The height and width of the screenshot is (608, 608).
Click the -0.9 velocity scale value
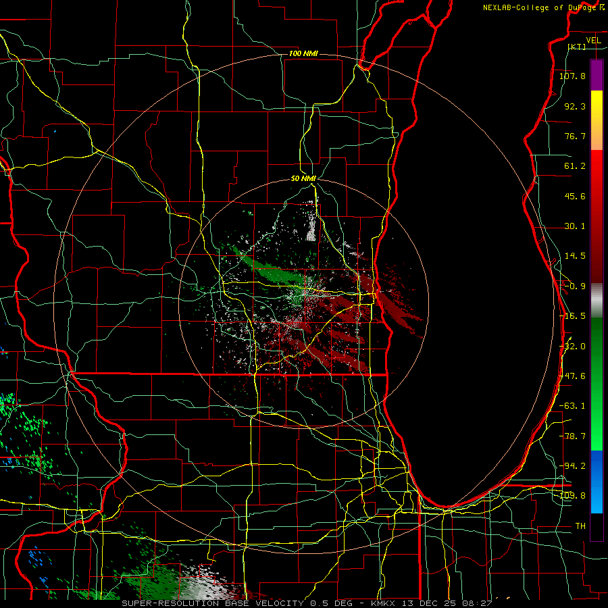click(x=575, y=286)
